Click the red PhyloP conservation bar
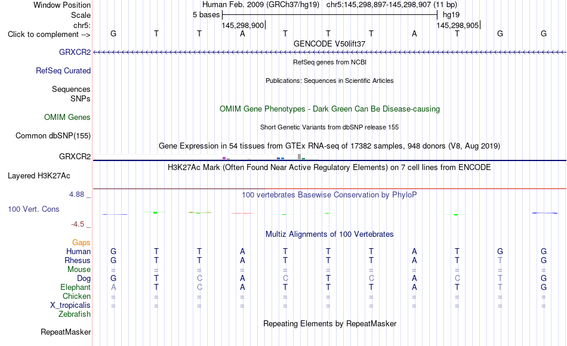The image size is (567, 346). click(242, 214)
